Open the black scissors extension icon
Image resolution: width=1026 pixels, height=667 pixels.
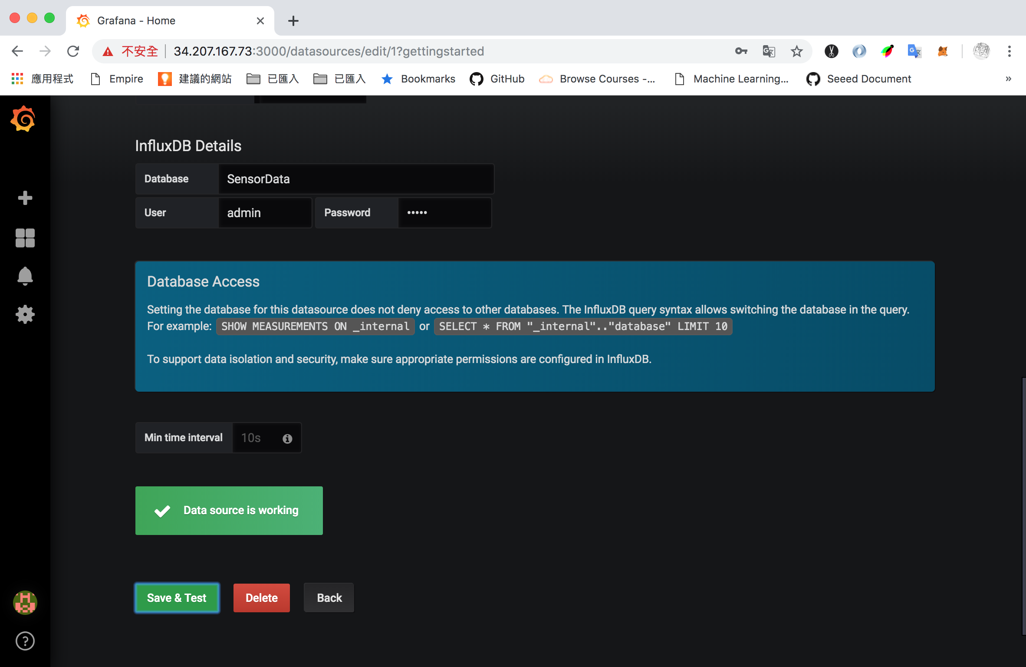point(832,51)
